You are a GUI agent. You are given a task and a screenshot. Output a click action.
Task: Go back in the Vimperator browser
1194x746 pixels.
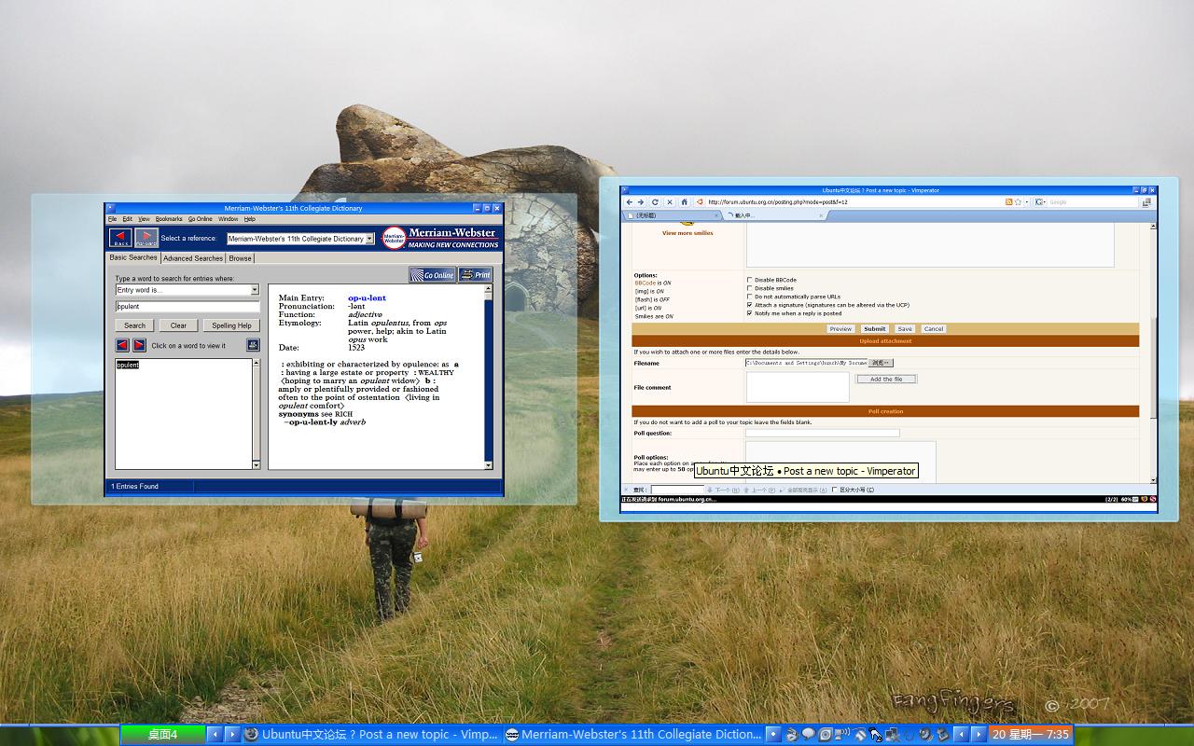point(630,201)
